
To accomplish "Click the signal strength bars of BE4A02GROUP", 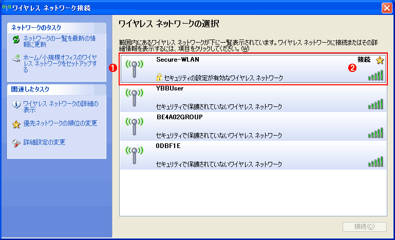I will [x=375, y=133].
